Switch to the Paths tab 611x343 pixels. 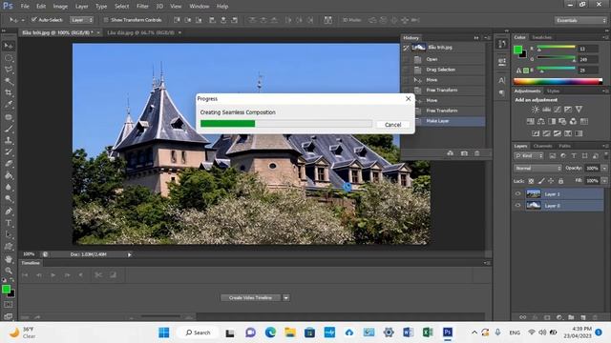click(564, 146)
